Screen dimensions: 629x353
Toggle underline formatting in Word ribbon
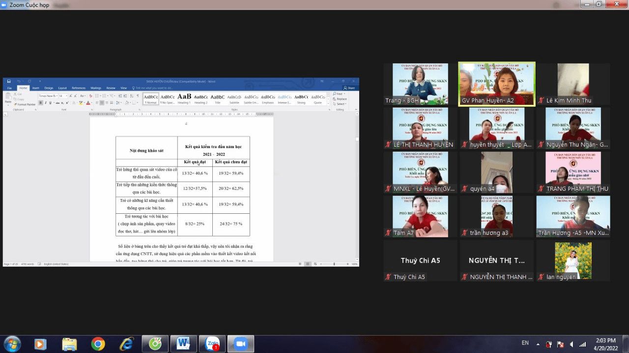pos(50,103)
